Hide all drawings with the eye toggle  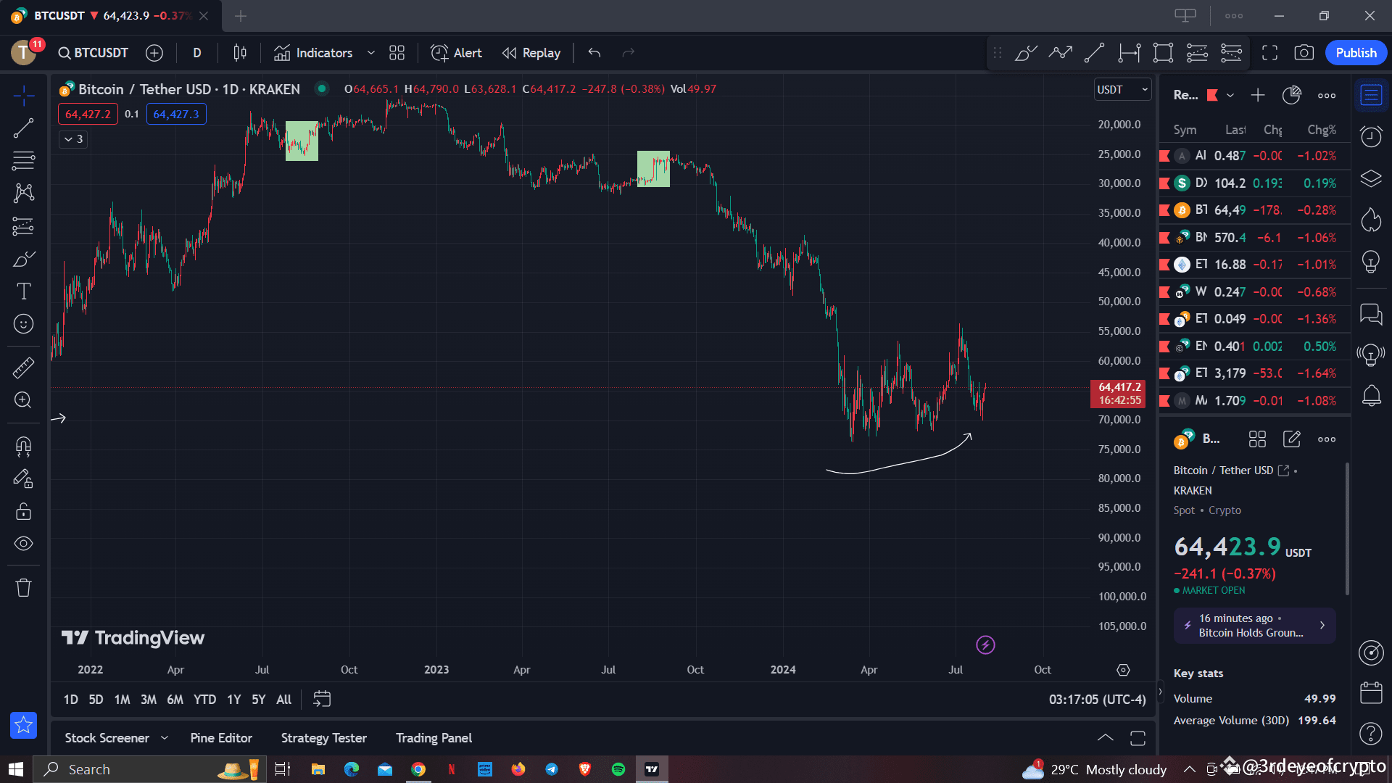point(24,543)
